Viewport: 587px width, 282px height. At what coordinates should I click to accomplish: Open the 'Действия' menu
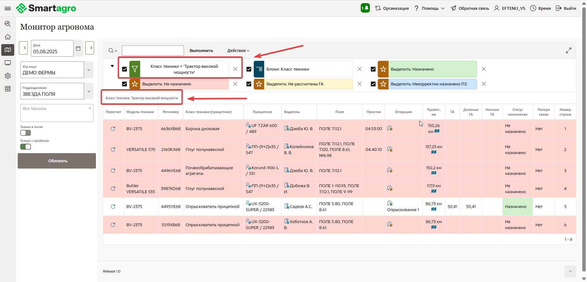238,51
